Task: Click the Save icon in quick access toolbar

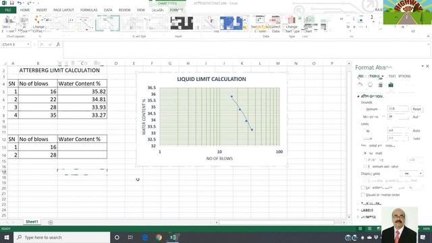Action: click(x=12, y=3)
